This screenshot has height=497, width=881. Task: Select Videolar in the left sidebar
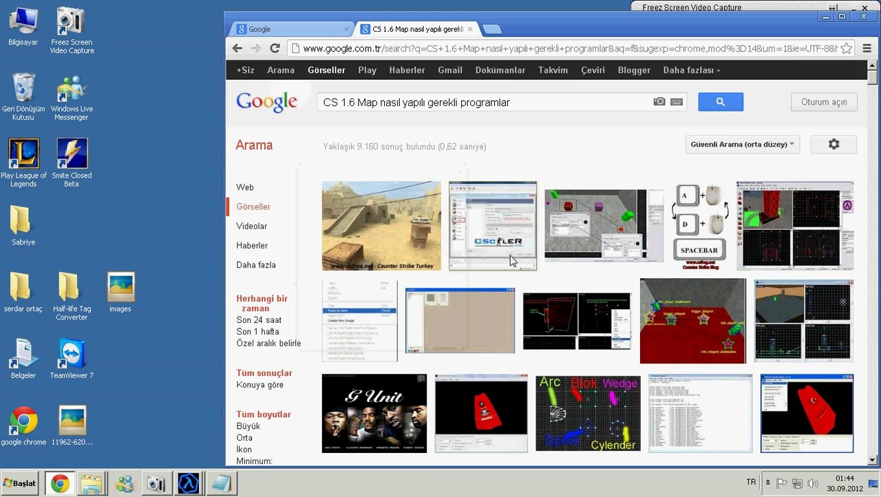tap(251, 226)
